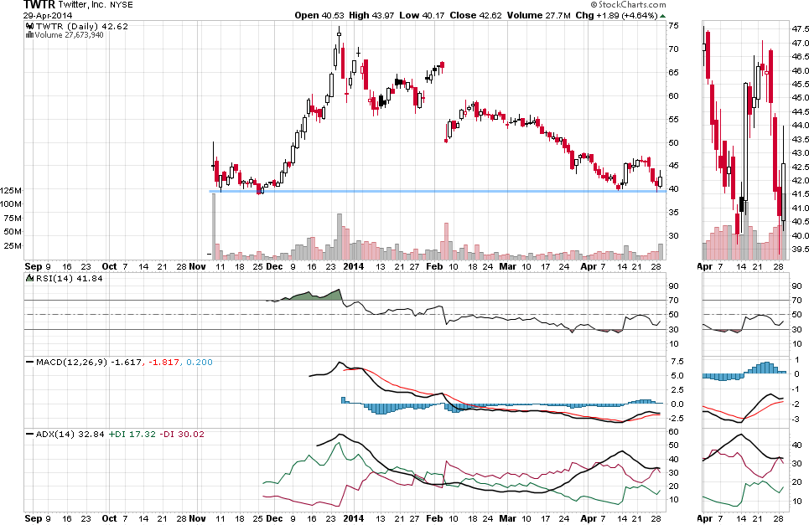Click the Volume 27.7M value in the header
809x525 pixels.
tap(539, 15)
